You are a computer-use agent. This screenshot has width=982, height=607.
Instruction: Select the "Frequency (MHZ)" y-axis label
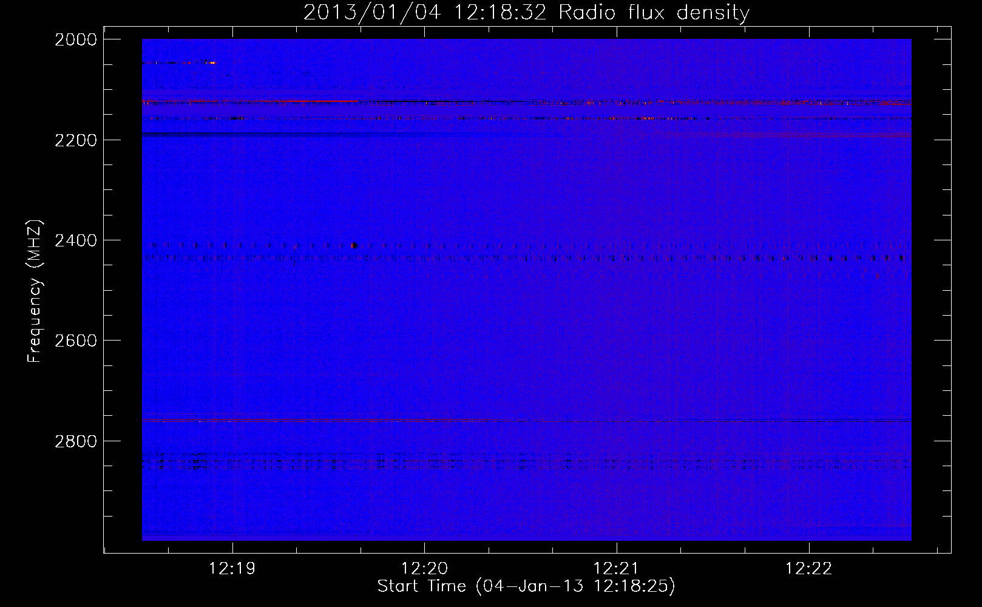click(x=35, y=291)
